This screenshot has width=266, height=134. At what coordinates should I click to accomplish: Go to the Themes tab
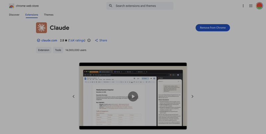click(49, 15)
